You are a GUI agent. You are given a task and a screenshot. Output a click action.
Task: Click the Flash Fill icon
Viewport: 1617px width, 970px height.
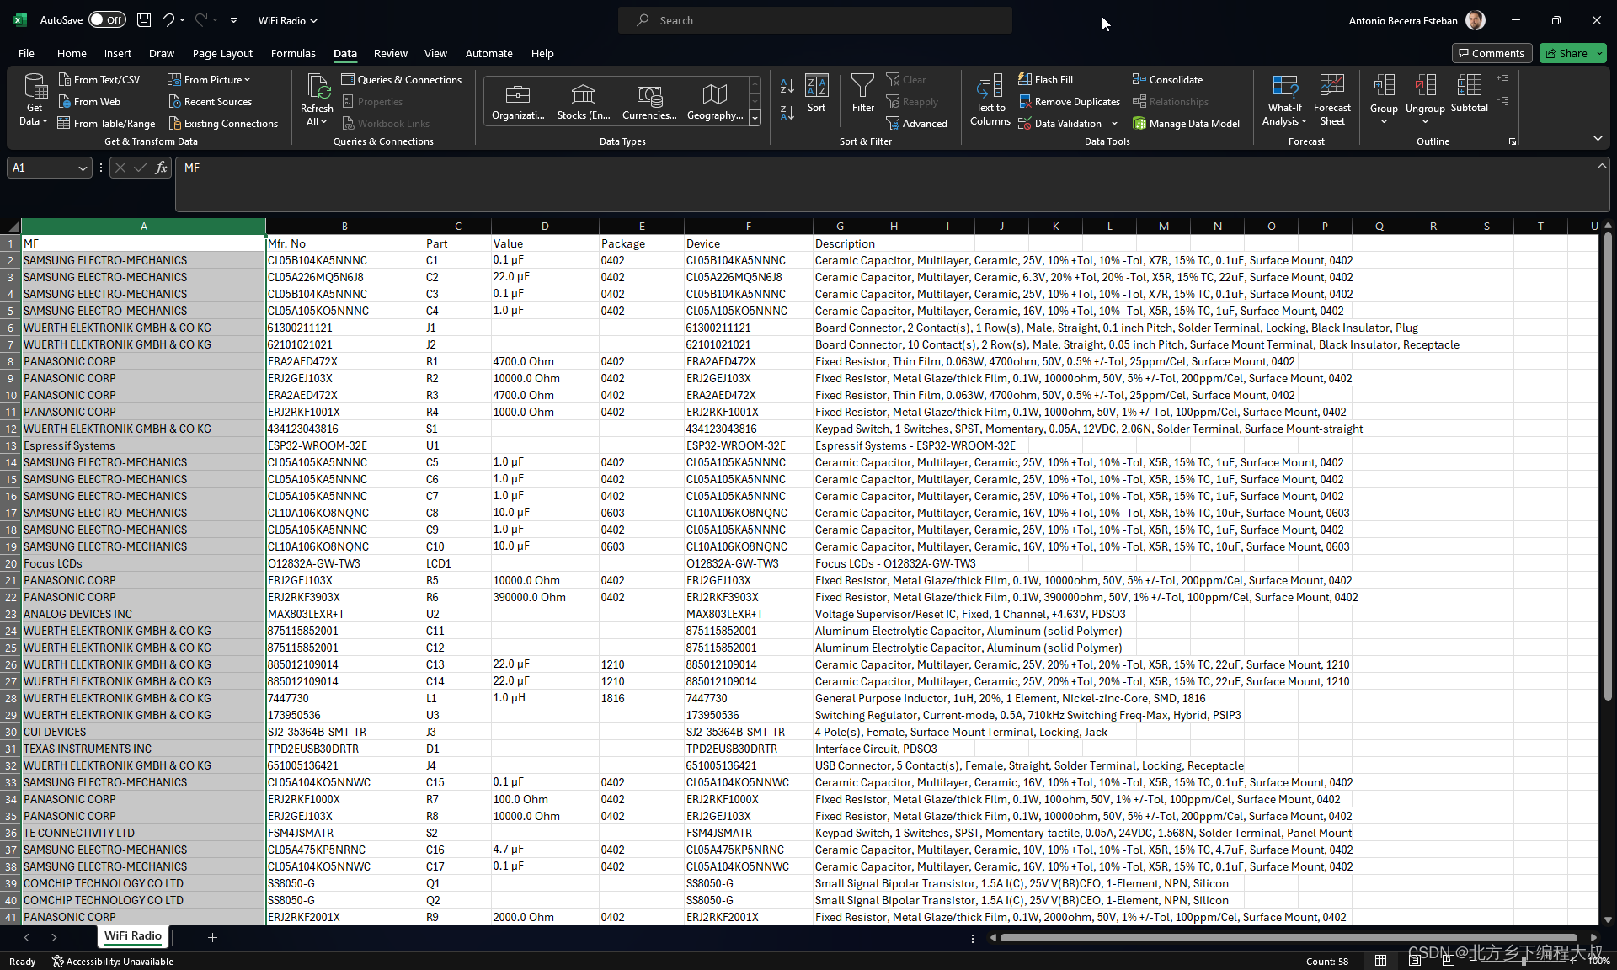[1025, 79]
